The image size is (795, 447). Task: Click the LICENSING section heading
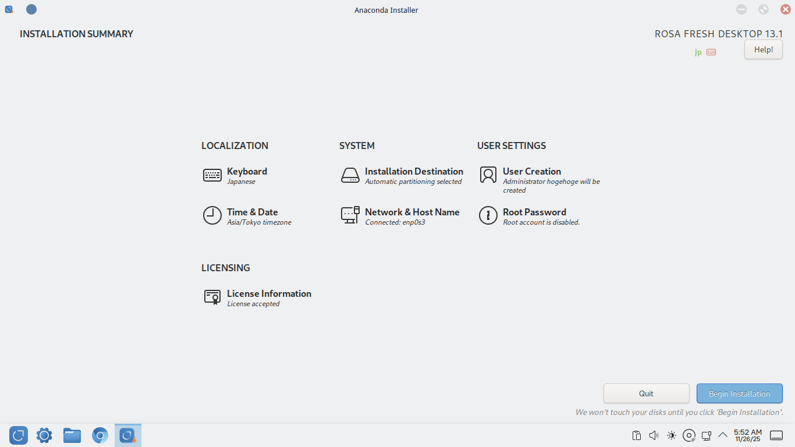point(226,268)
